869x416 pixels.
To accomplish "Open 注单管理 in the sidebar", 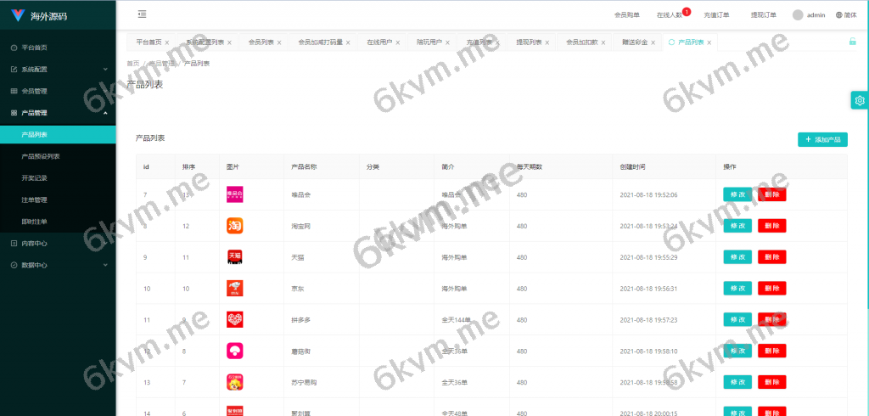I will tap(59, 200).
